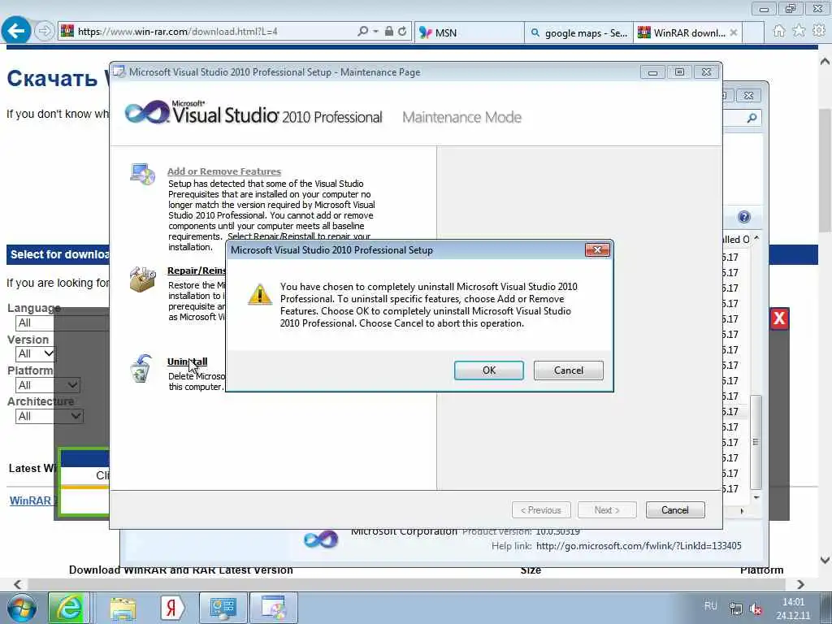This screenshot has width=832, height=624.
Task: Click the network tray icon
Action: point(735,609)
